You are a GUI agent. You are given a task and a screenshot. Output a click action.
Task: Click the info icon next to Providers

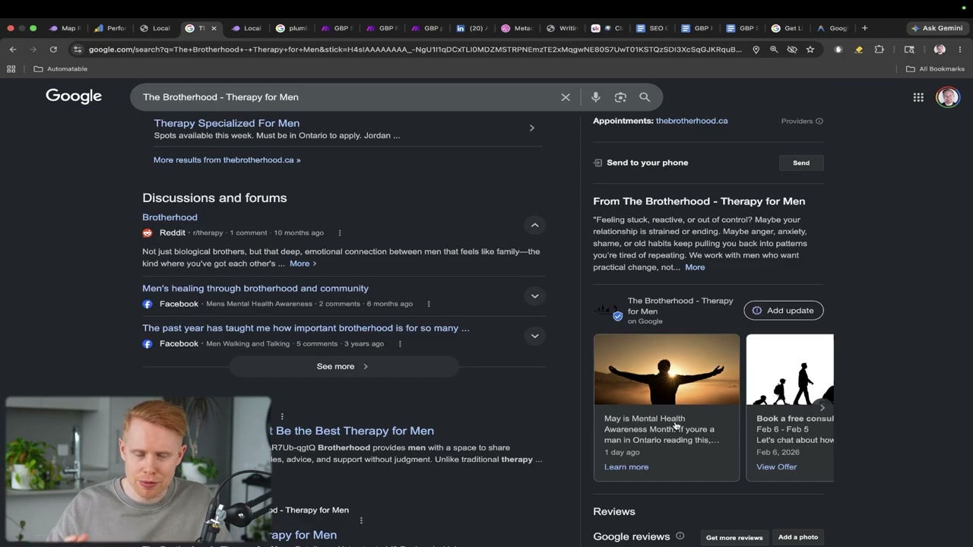click(819, 122)
